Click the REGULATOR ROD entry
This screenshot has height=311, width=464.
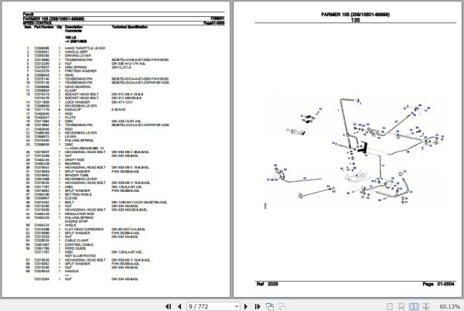(80, 214)
